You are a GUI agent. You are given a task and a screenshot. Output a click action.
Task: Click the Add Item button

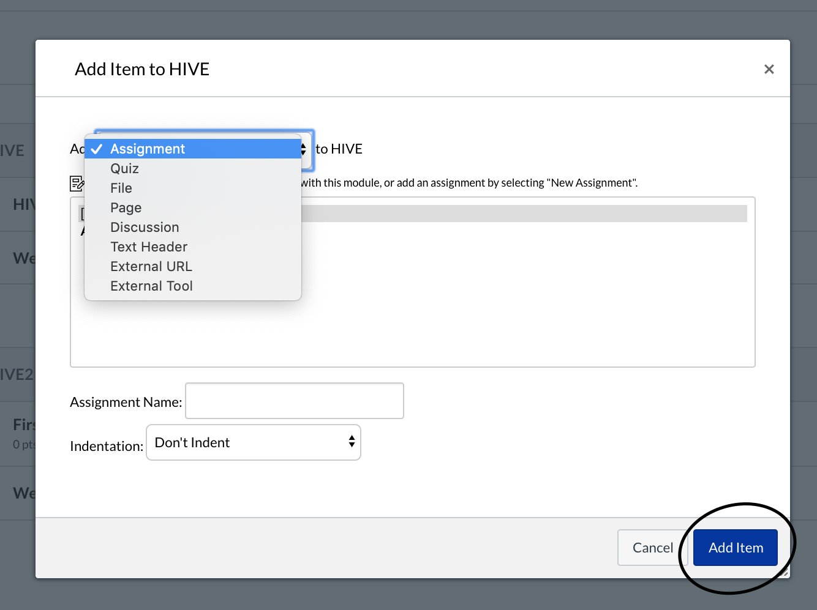coord(736,548)
